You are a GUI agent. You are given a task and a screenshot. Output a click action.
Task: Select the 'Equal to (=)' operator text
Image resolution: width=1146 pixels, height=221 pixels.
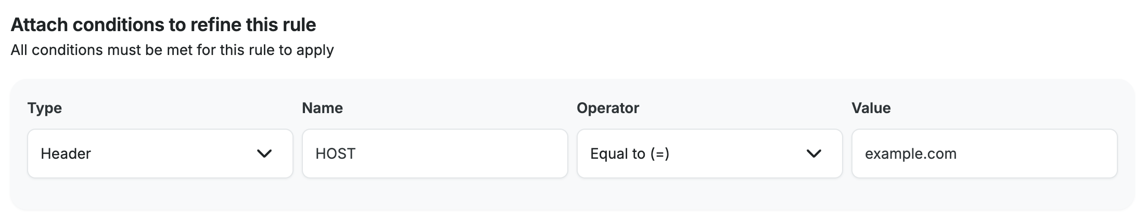click(629, 154)
